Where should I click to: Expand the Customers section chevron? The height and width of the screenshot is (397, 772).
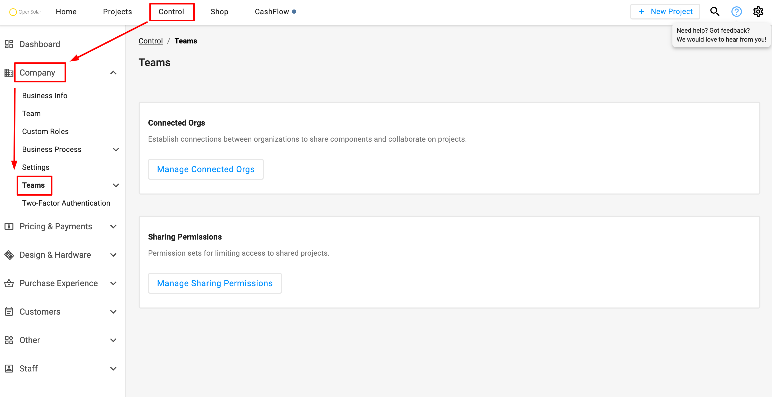(113, 312)
